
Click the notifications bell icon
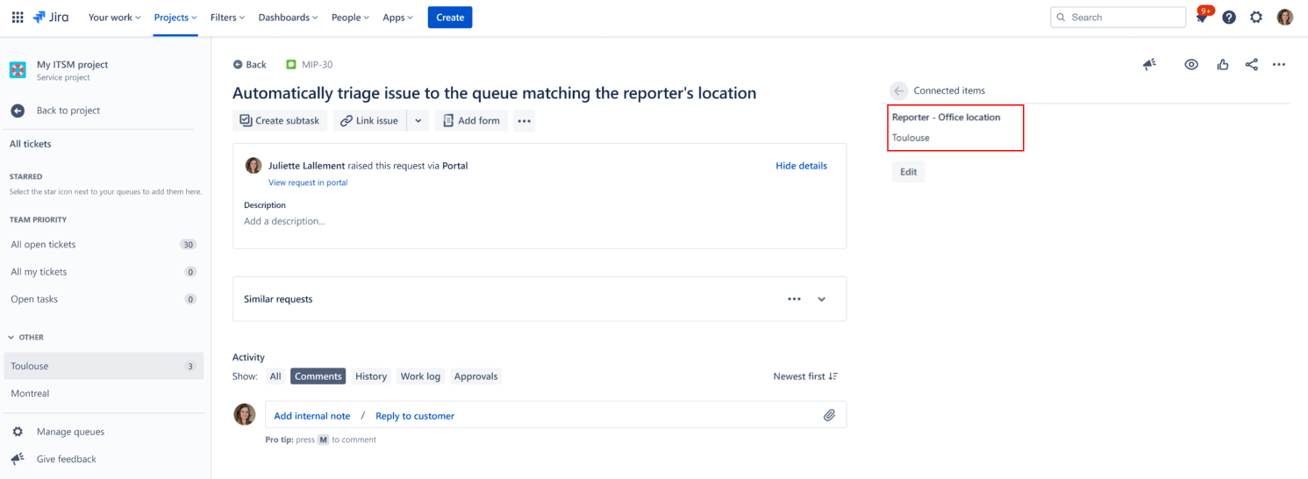point(1202,18)
